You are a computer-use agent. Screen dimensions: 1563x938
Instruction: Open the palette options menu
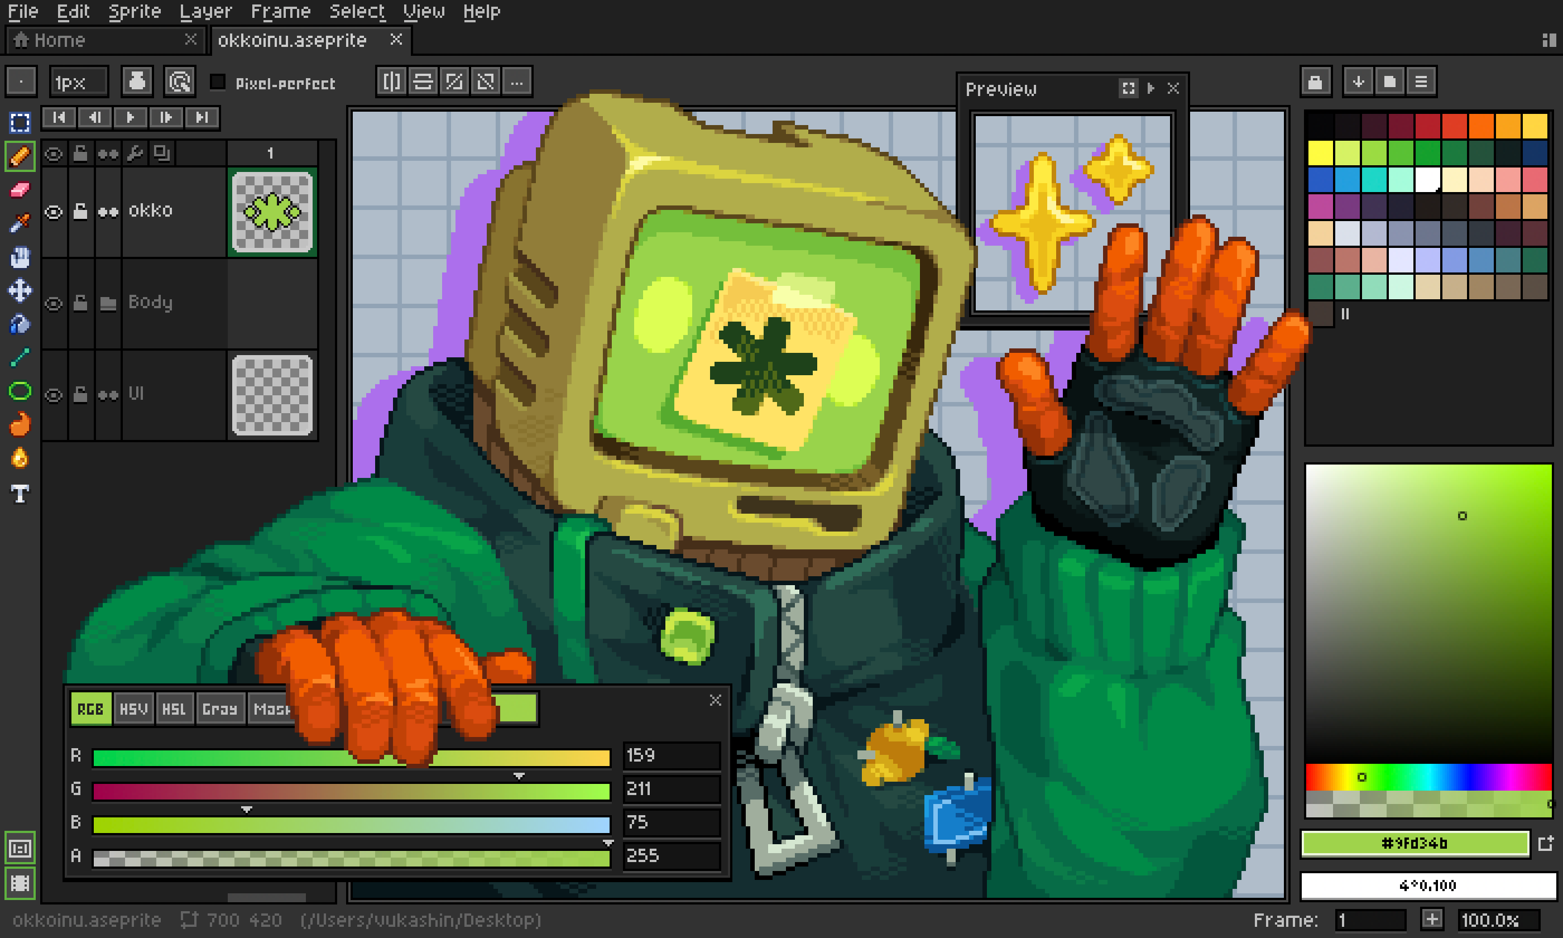pos(1421,82)
